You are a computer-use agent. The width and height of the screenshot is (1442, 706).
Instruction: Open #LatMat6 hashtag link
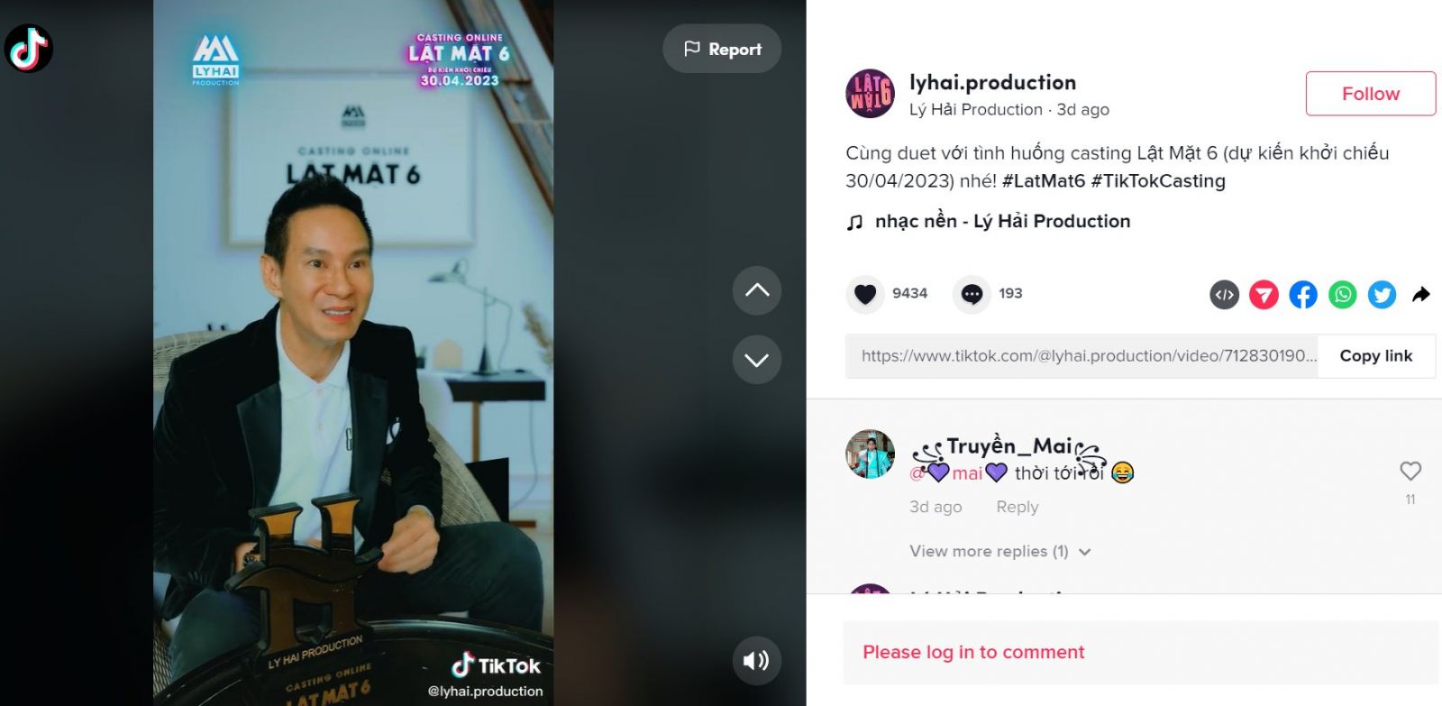point(1044,180)
